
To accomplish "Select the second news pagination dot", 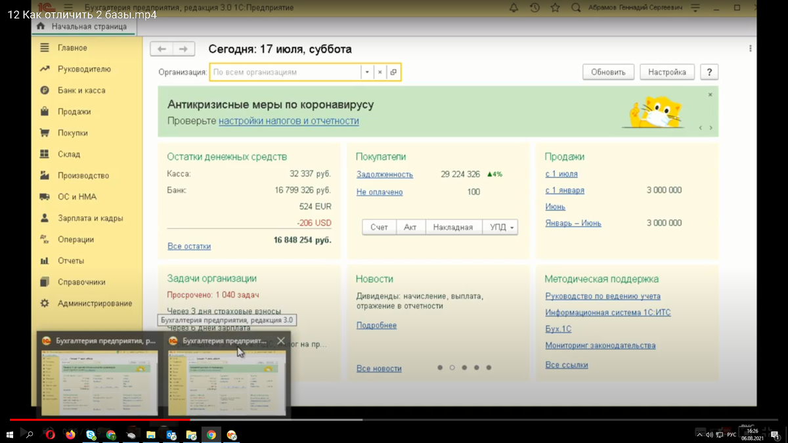I will pos(452,368).
